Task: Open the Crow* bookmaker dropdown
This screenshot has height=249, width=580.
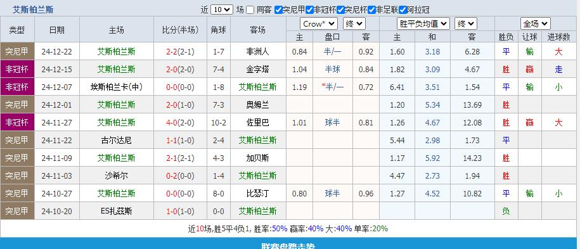Action: (318, 23)
